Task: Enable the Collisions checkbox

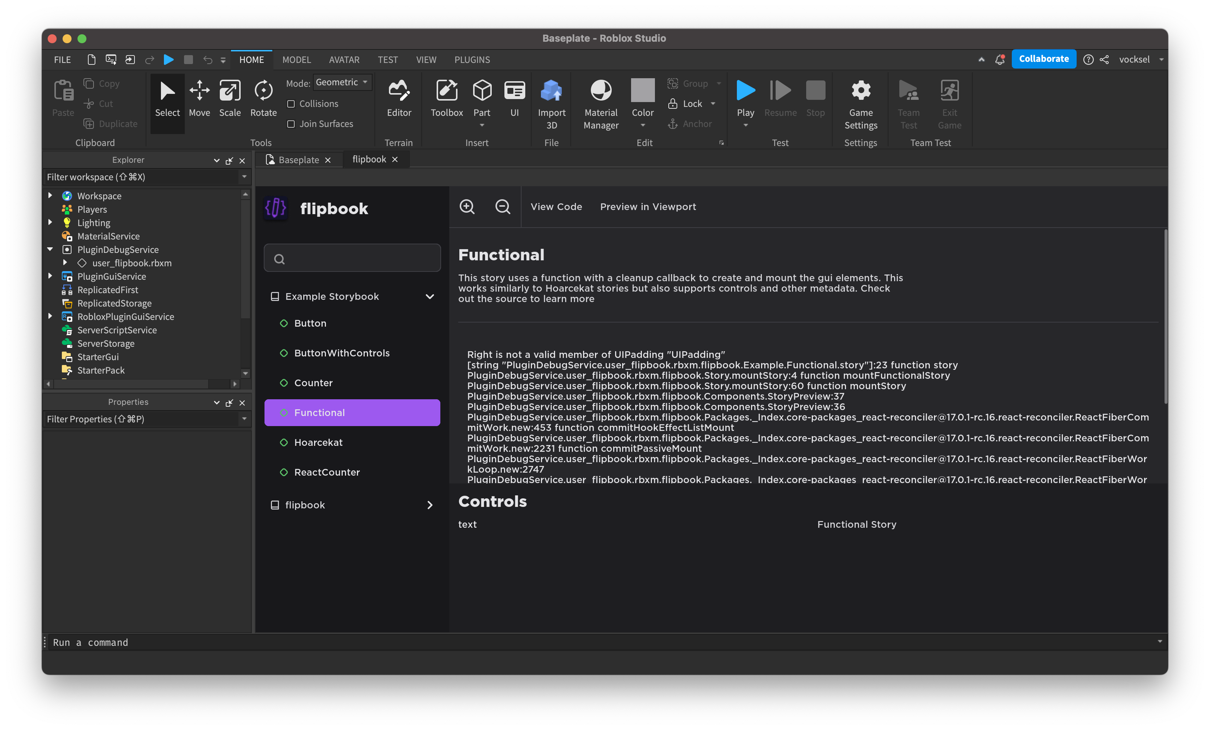Action: (x=291, y=104)
